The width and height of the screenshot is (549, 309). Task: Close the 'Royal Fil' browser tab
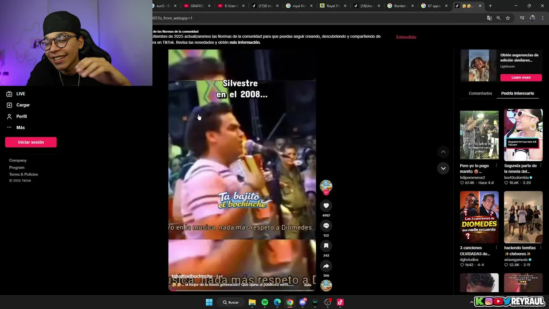pyautogui.click(x=345, y=6)
